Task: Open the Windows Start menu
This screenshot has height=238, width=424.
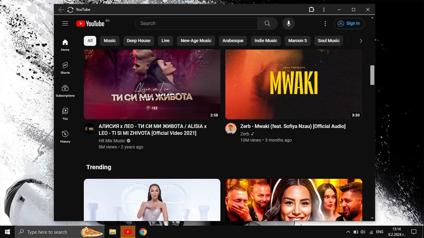Action: 7,232
